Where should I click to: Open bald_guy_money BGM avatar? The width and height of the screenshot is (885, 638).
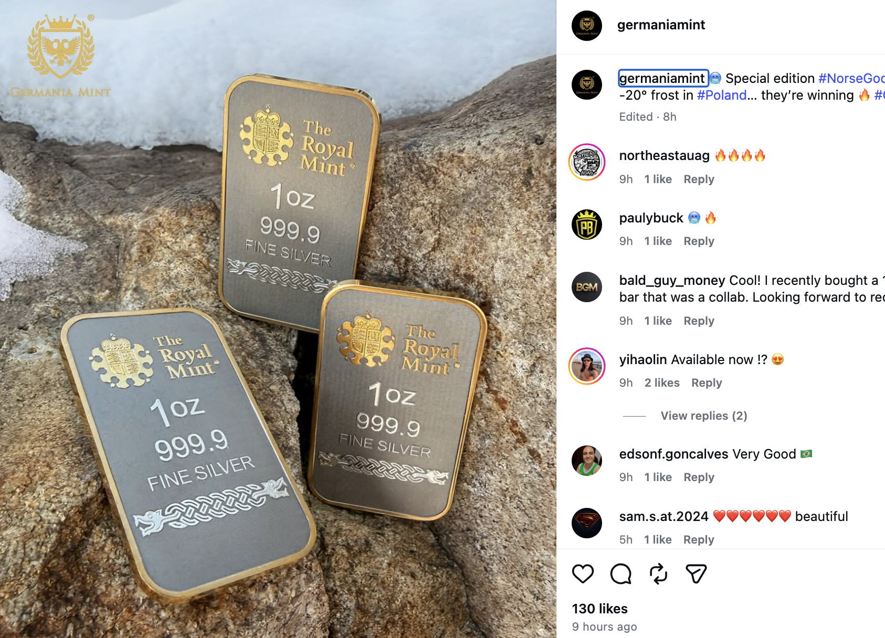(x=587, y=287)
